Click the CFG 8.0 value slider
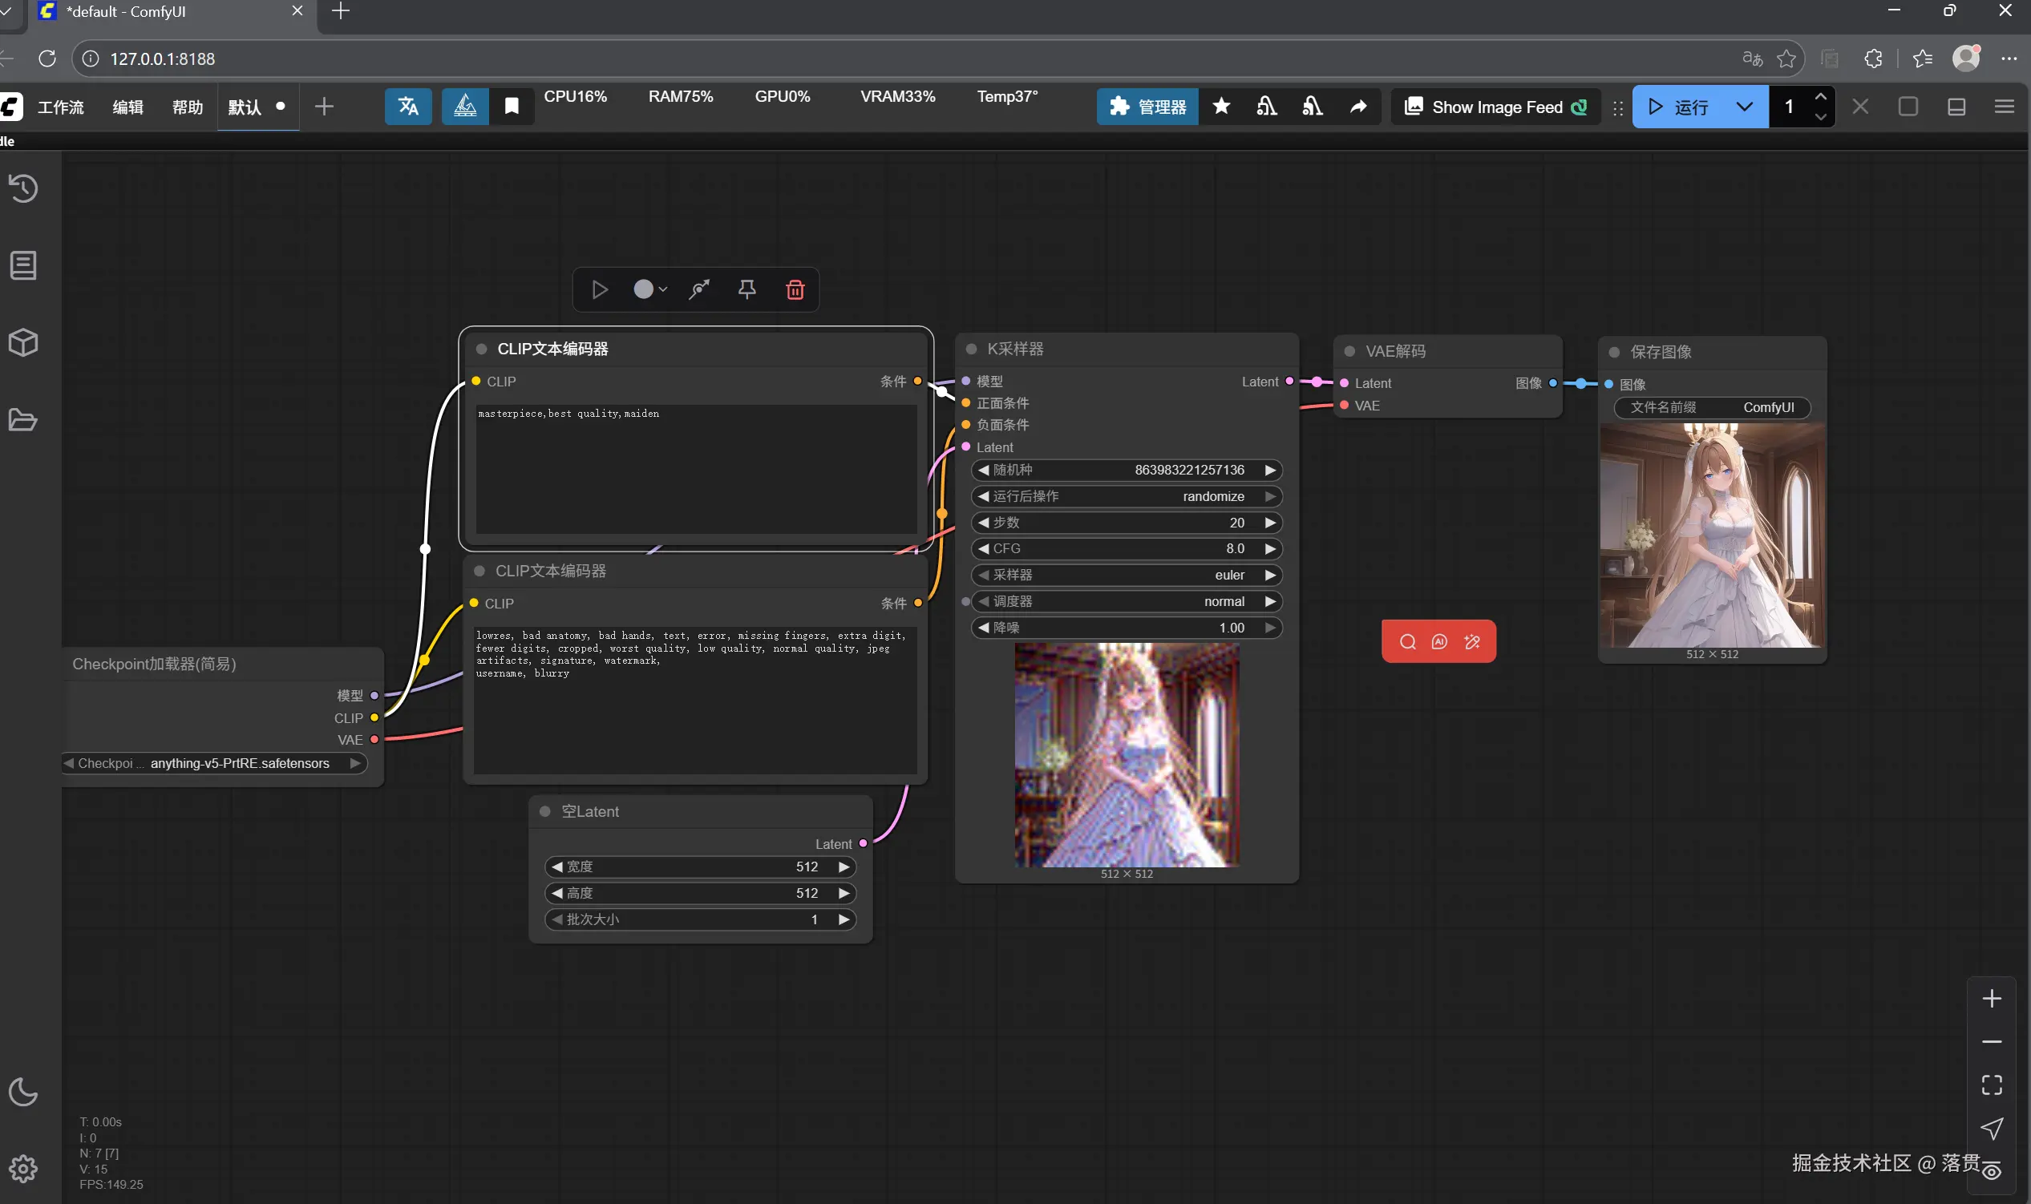Screen dimensions: 2031x1204 point(1127,548)
